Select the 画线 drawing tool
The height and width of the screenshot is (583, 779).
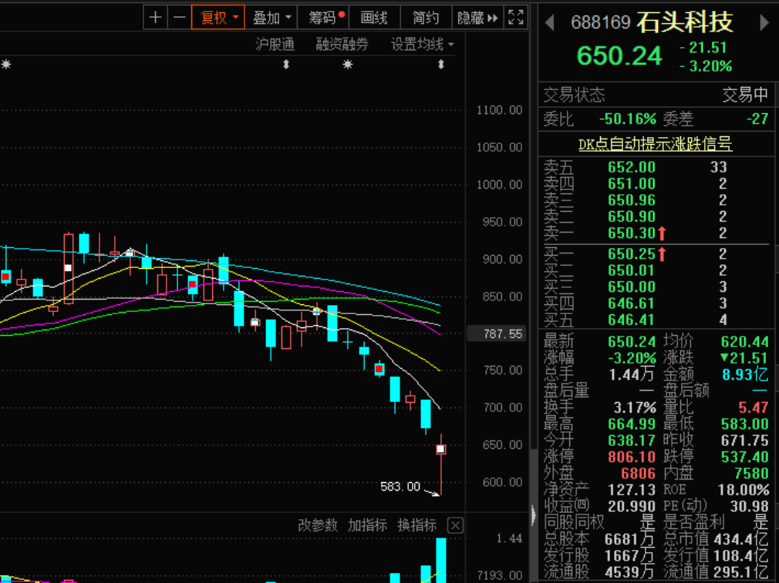(374, 18)
